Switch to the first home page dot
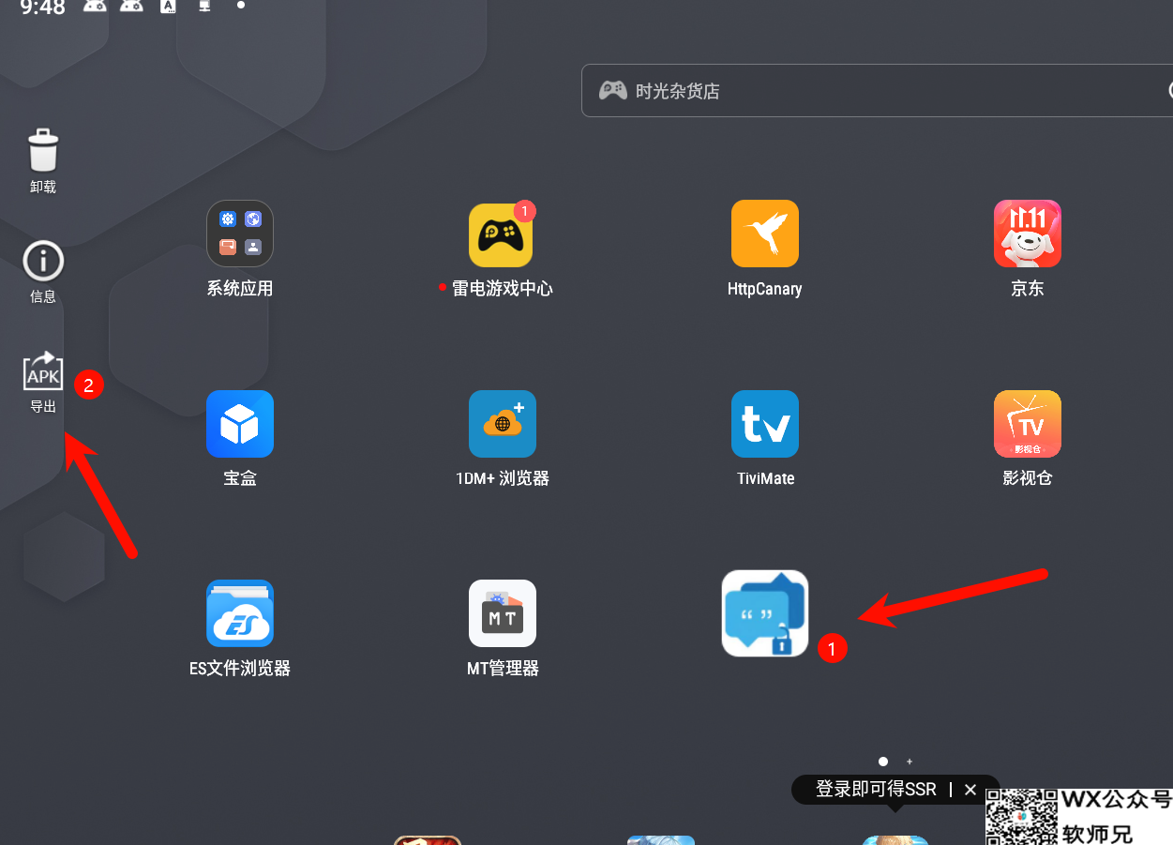 [882, 762]
